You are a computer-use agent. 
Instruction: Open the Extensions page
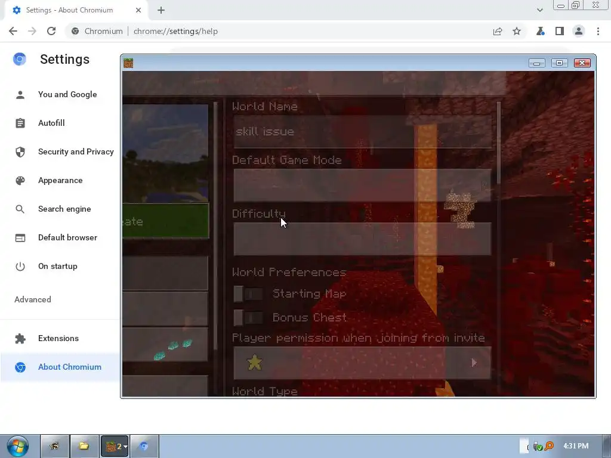60,338
